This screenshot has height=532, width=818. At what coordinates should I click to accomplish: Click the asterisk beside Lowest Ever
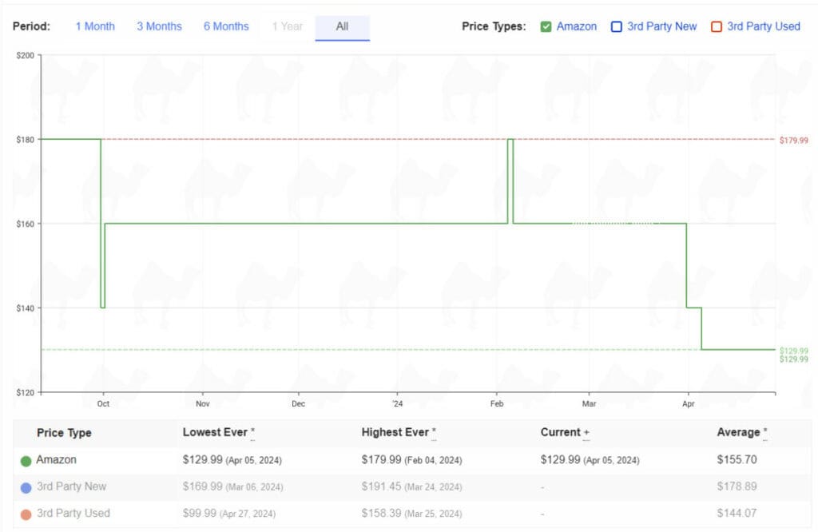253,432
